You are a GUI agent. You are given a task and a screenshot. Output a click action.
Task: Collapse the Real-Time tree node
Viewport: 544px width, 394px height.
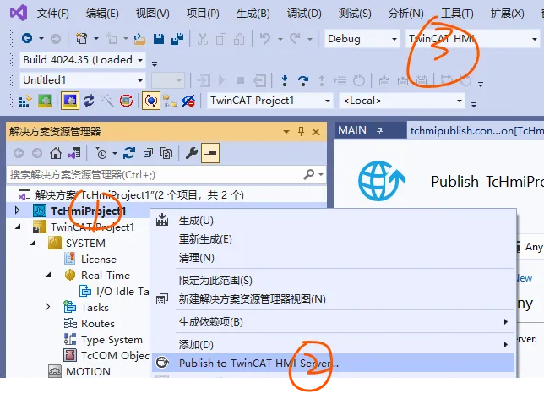click(48, 276)
